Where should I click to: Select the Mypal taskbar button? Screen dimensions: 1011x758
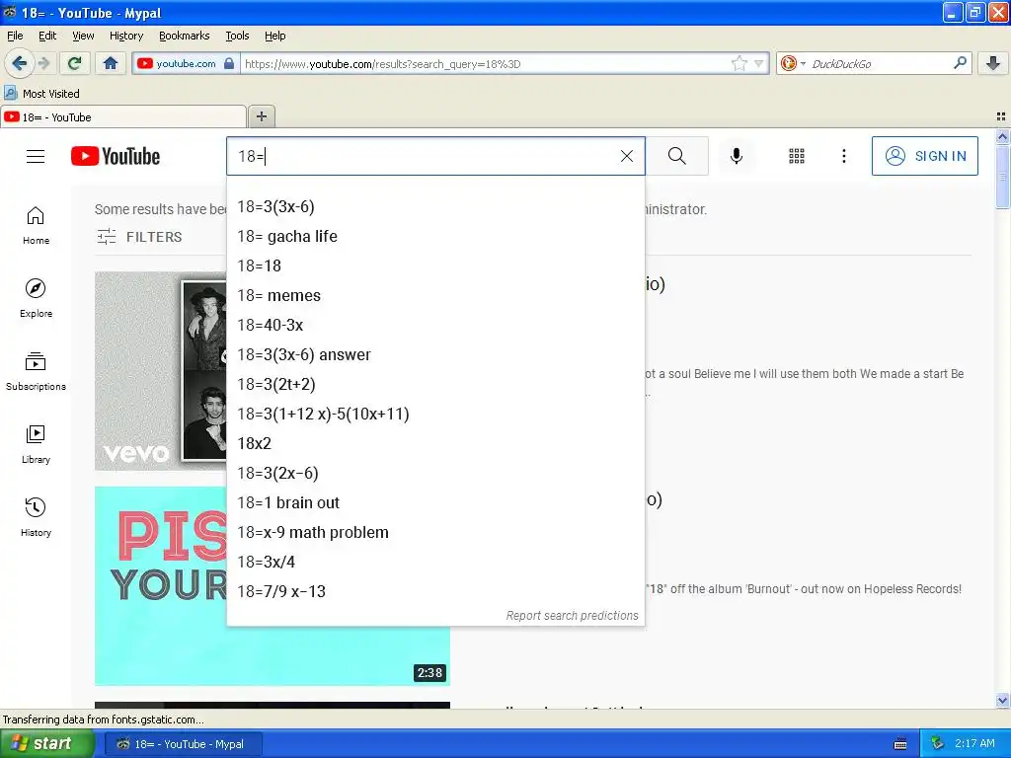[183, 744]
